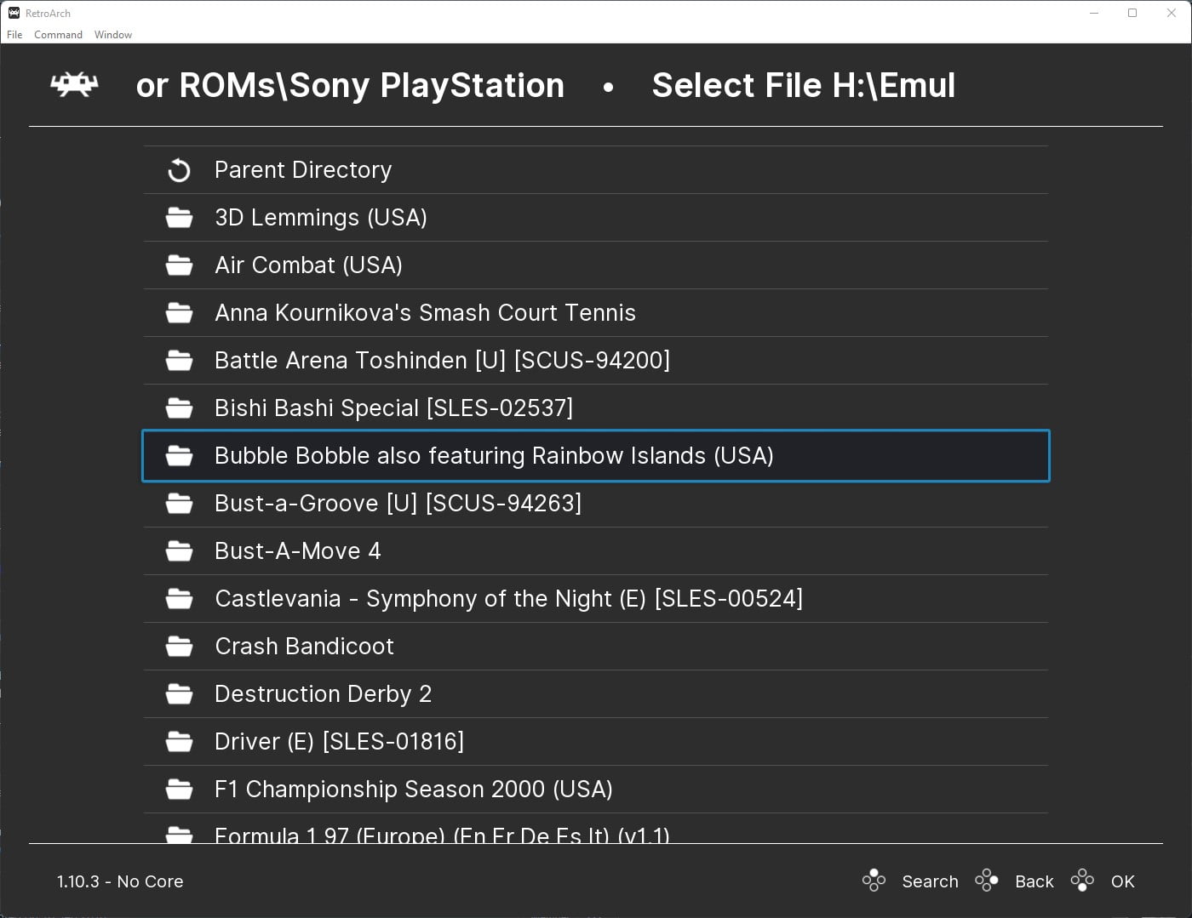
Task: Click the Parent Directory entry
Action: pyautogui.click(x=302, y=169)
